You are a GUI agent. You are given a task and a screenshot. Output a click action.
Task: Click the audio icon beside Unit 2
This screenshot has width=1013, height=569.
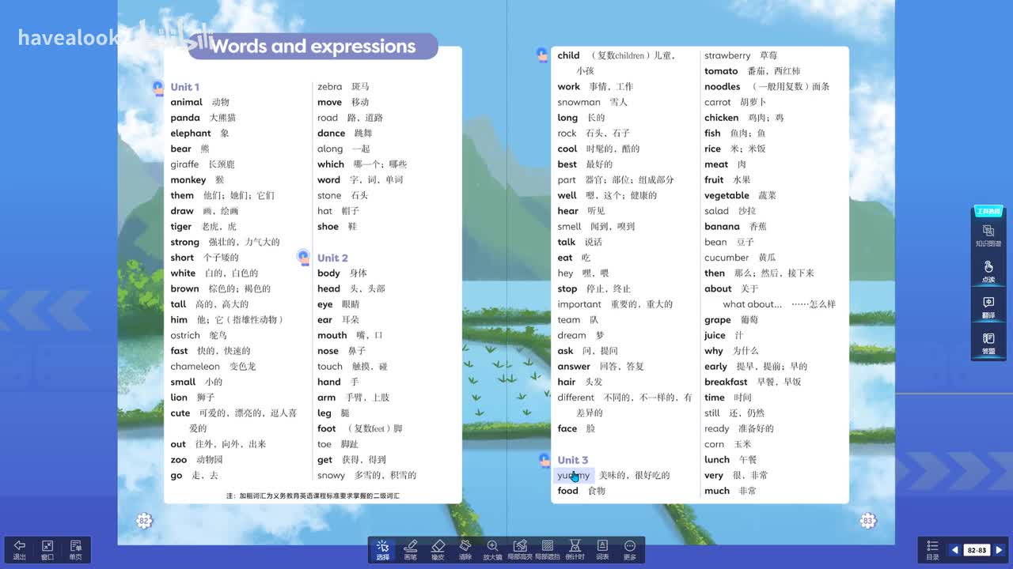pyautogui.click(x=303, y=257)
